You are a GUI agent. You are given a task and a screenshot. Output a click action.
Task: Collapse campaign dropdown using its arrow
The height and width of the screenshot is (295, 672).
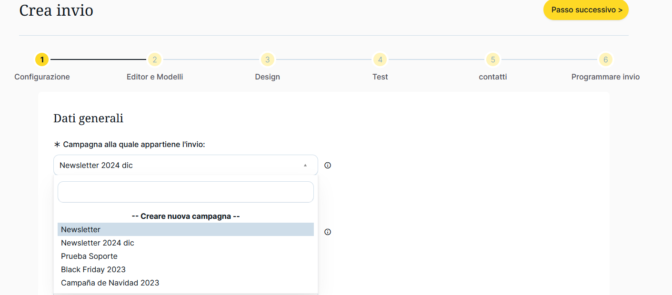[x=305, y=166]
